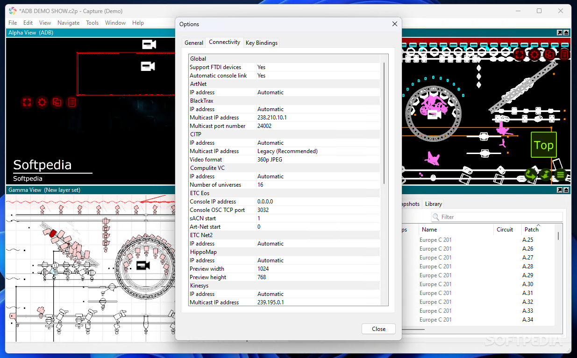Click the Capture app icon in the title bar
The height and width of the screenshot is (358, 577).
pos(13,11)
